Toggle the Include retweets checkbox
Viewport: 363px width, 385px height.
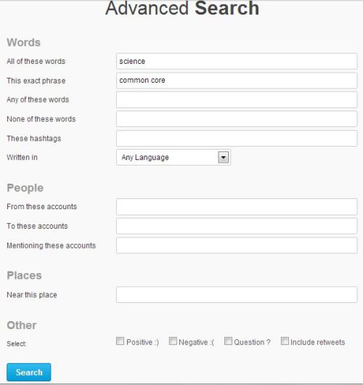[x=285, y=341]
